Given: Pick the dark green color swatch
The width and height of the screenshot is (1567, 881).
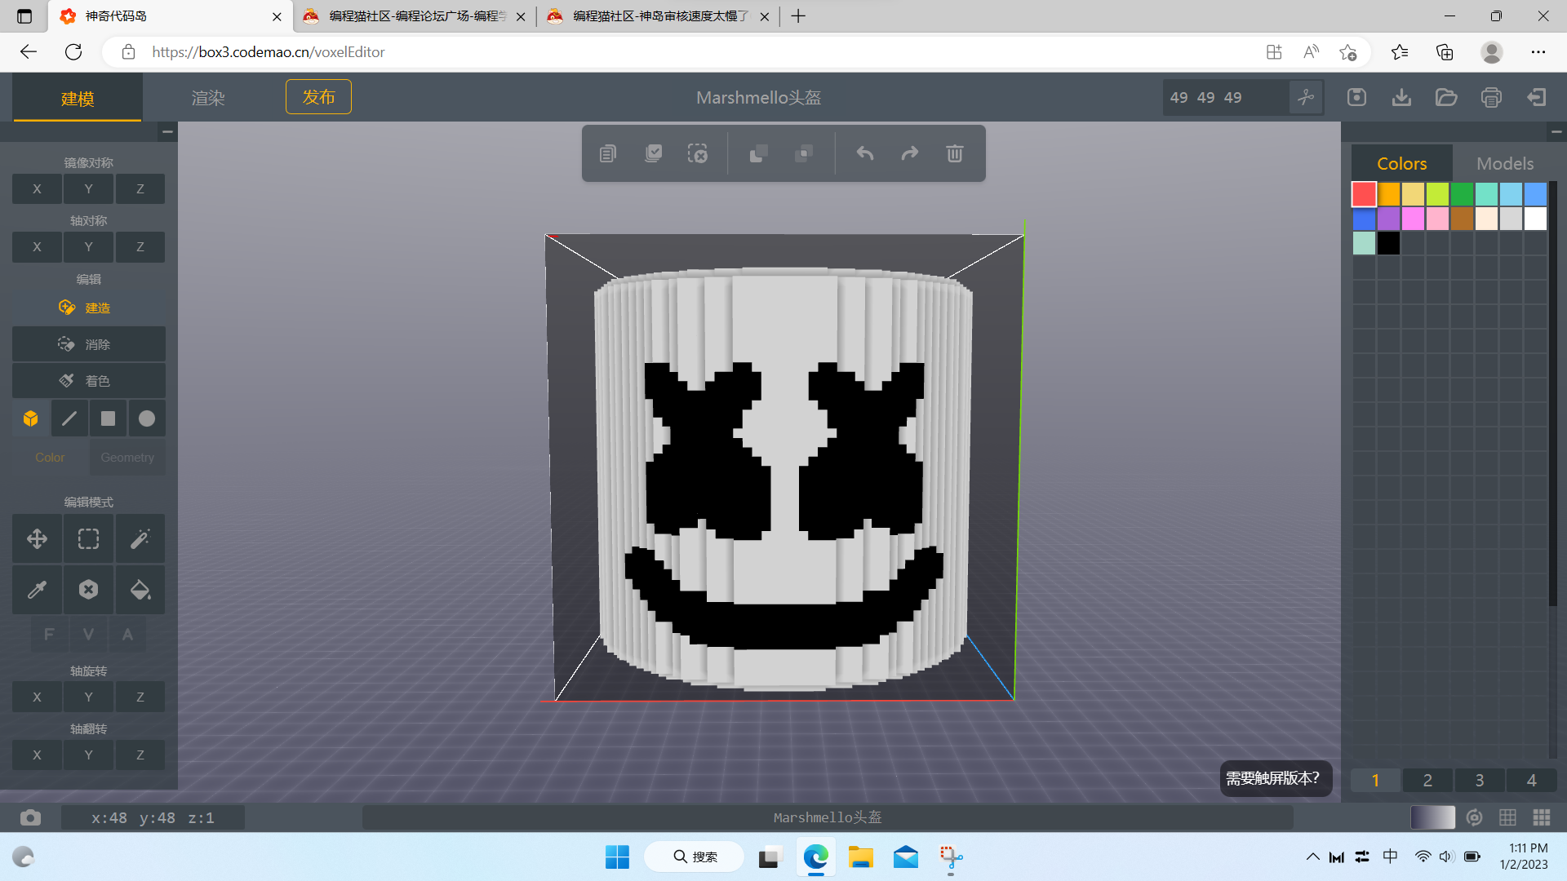Looking at the screenshot, I should click(x=1462, y=194).
